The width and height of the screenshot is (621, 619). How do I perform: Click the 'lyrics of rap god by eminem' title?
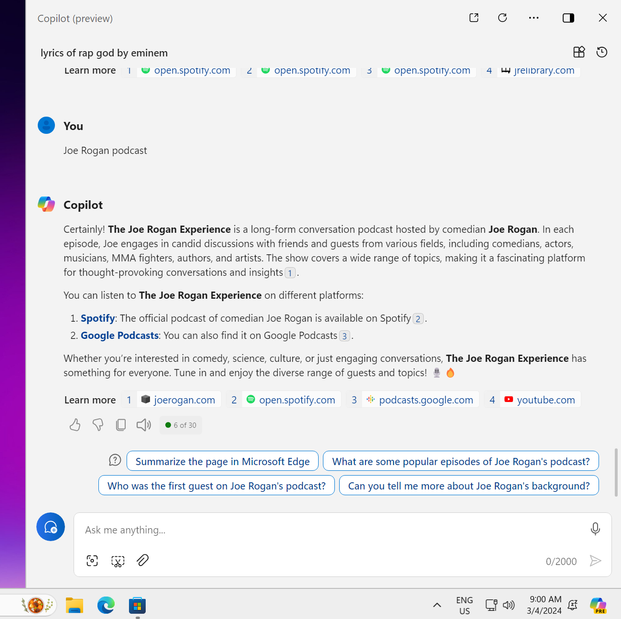click(x=104, y=53)
